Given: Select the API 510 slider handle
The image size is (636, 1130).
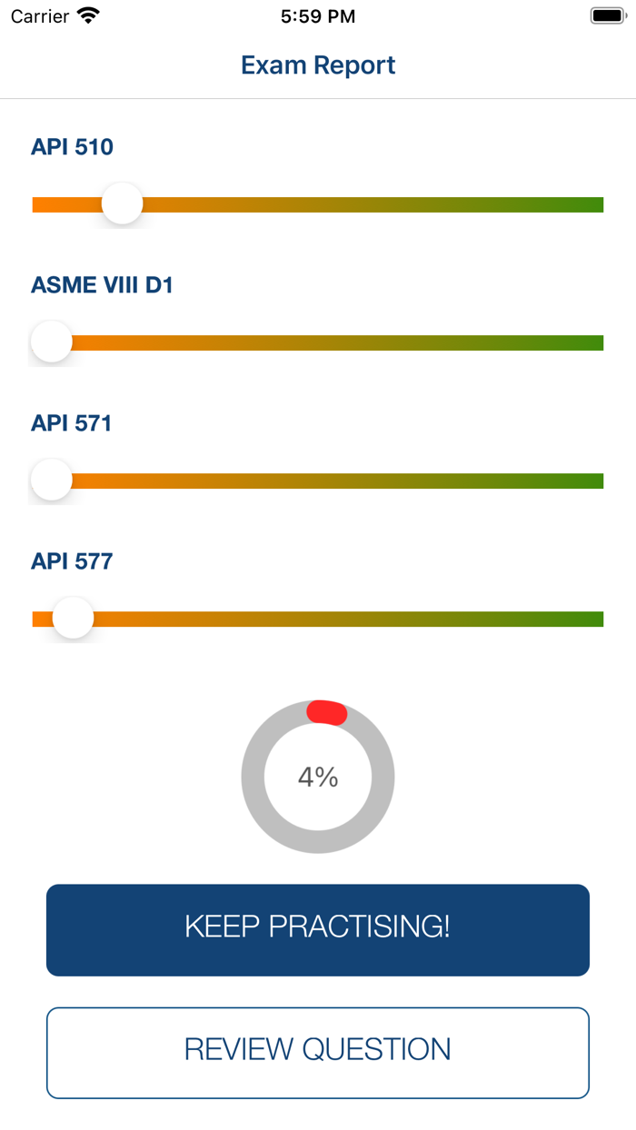Looking at the screenshot, I should tap(122, 203).
